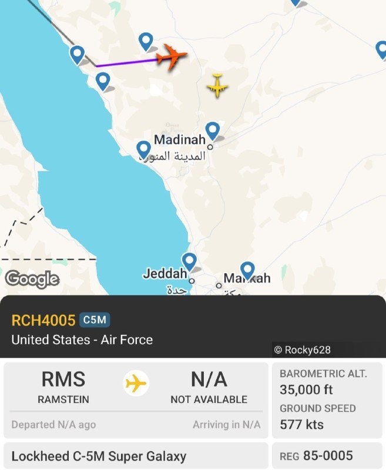Tap the yellow plane circle route icon
This screenshot has height=470, width=386.
136,384
